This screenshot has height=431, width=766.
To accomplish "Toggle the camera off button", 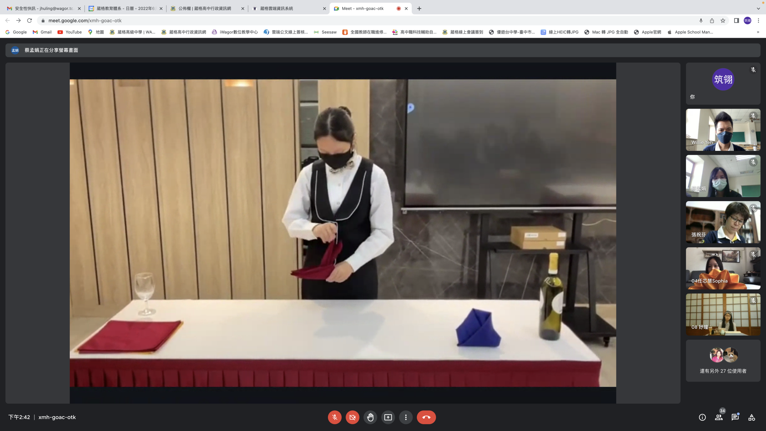I will coord(352,417).
